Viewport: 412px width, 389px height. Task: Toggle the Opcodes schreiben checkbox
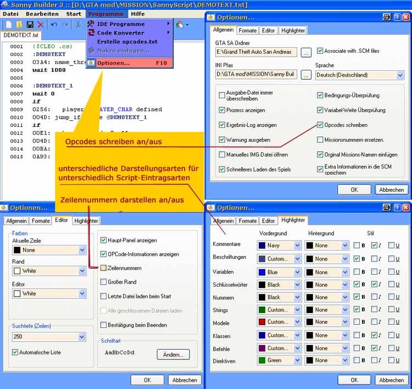pos(320,125)
